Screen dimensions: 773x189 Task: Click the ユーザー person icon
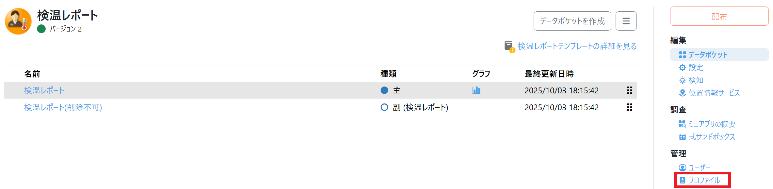(x=682, y=168)
